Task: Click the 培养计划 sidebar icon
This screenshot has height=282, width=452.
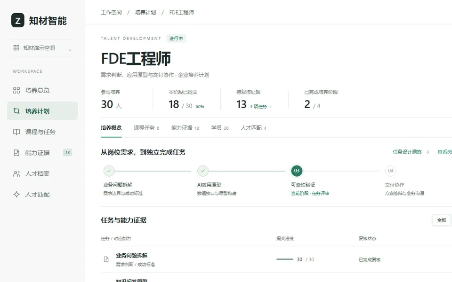Action: (x=16, y=111)
